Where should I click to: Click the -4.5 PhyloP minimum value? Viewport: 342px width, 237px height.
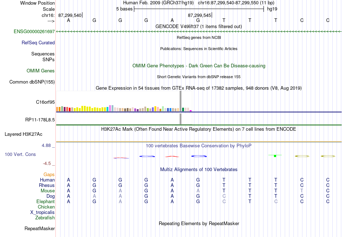[47, 164]
